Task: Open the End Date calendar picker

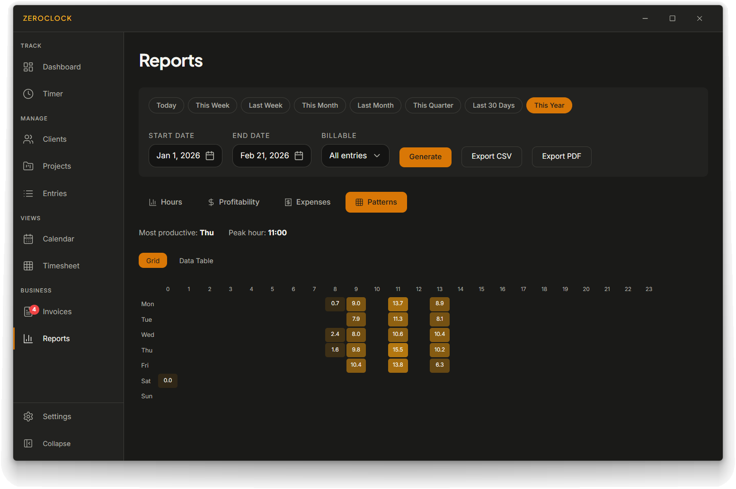Action: click(x=299, y=156)
